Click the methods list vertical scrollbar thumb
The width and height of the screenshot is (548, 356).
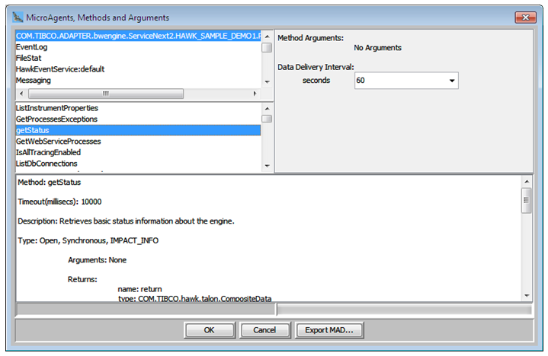[267, 119]
